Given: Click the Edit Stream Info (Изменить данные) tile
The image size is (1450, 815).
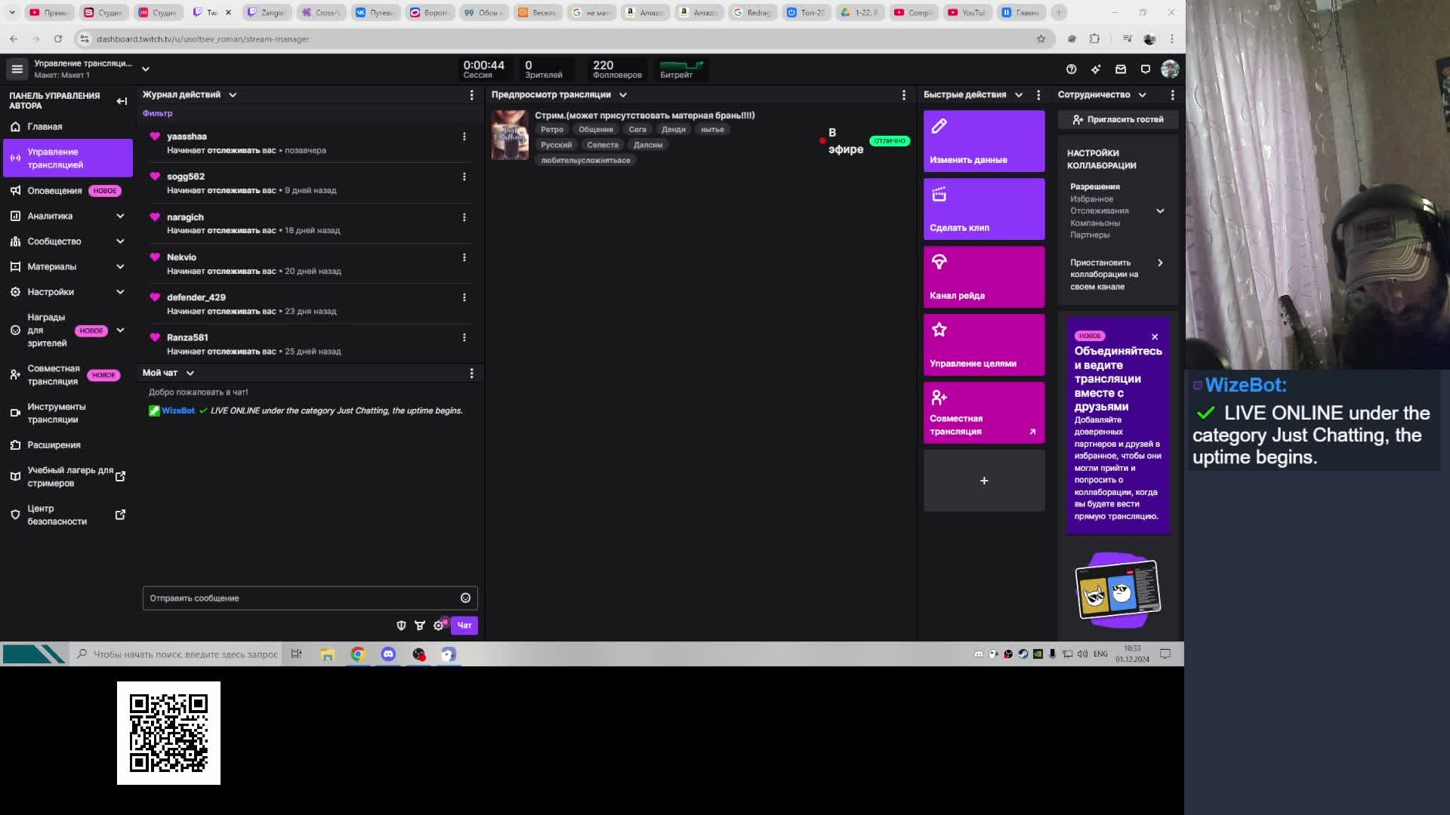Looking at the screenshot, I should (983, 141).
